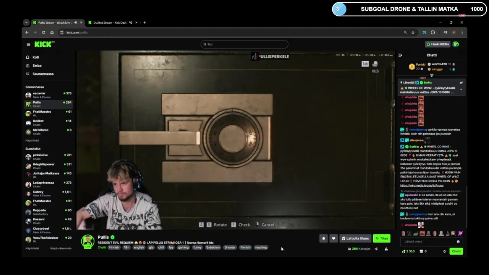Open pirkkislive recommended channel
The width and height of the screenshot is (489, 275).
(x=49, y=157)
